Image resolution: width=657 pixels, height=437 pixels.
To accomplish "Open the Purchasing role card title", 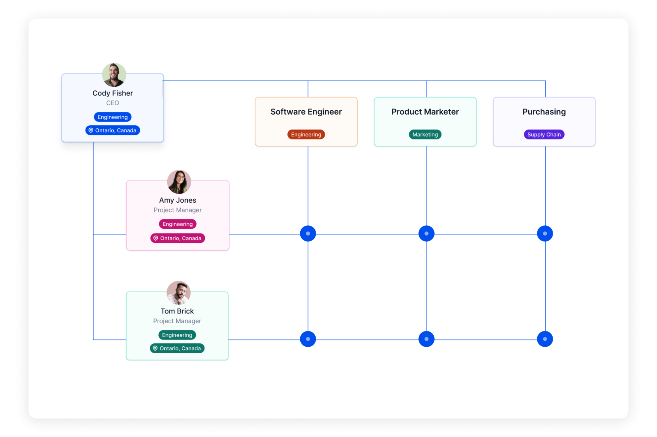I will coord(544,112).
